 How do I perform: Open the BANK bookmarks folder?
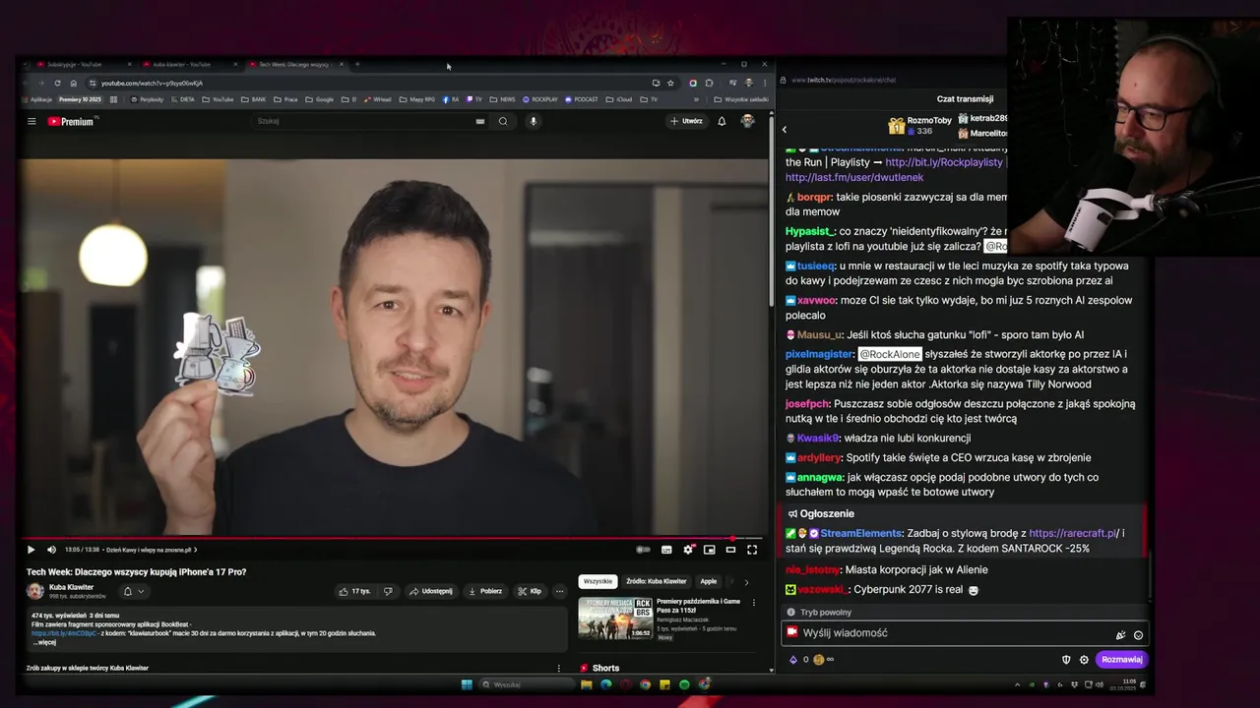click(x=255, y=99)
